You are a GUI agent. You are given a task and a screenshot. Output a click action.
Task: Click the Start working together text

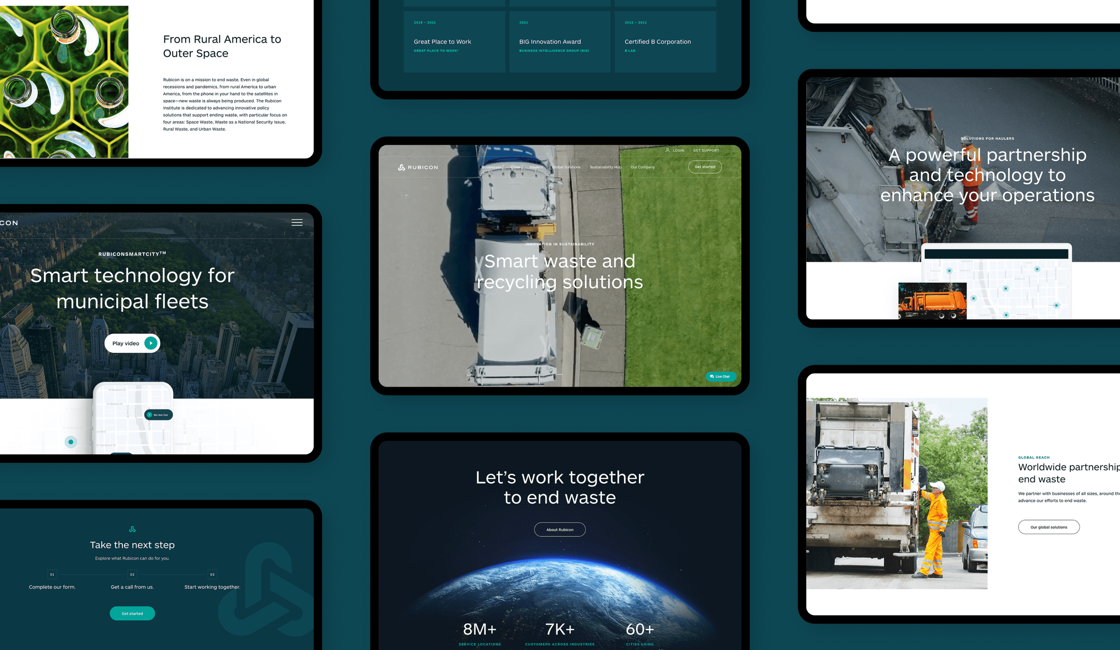point(212,587)
